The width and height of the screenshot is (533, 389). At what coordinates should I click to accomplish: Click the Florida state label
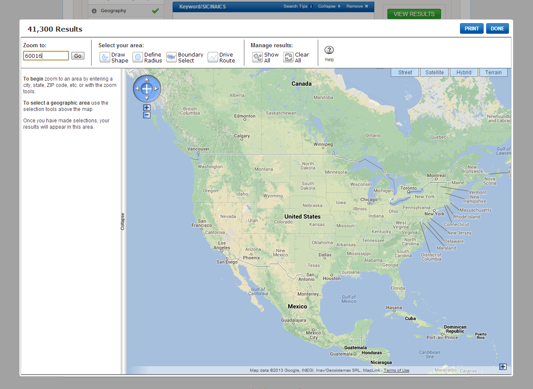(398, 288)
